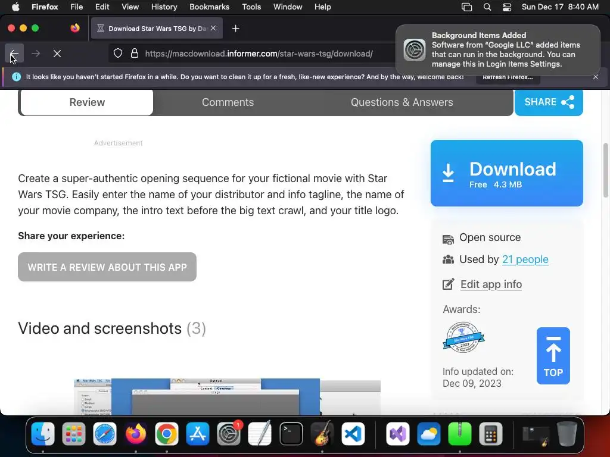Screen dimensions: 610x457
Task: Launch Visual Studio Code from the Dock
Action: pyautogui.click(x=353, y=434)
